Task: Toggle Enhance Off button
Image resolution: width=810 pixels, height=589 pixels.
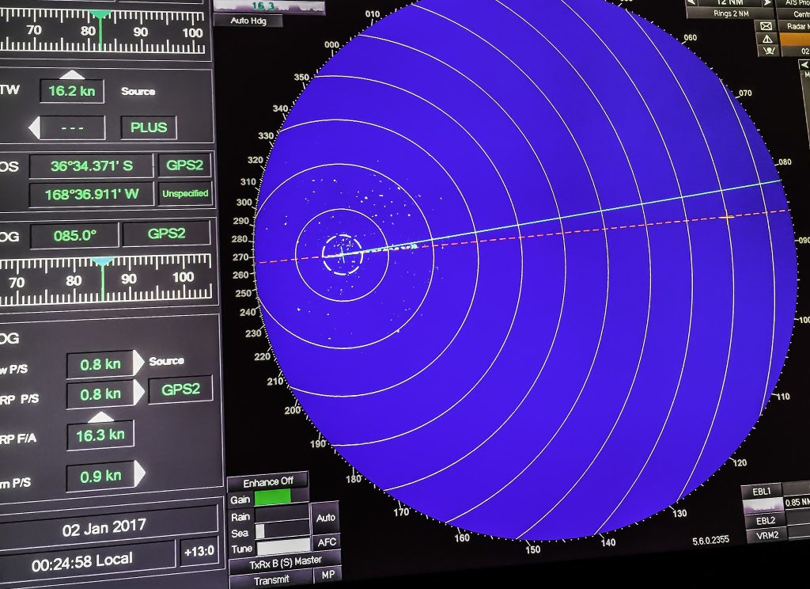Action: pos(267,482)
